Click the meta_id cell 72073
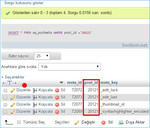This screenshot has height=128, width=150. 77,97
